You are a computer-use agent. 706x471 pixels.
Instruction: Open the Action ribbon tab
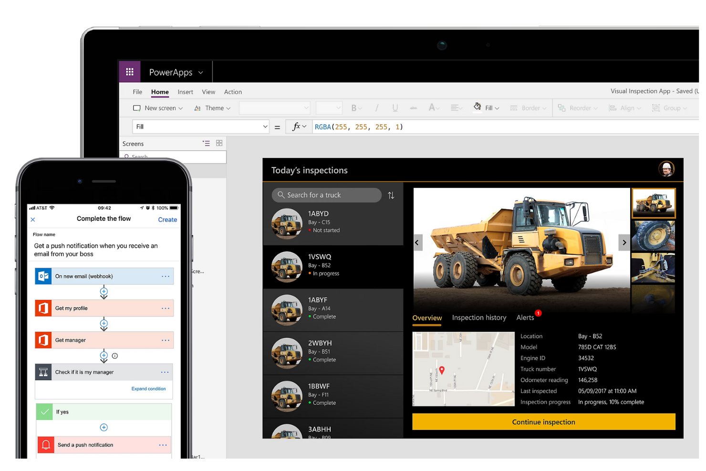tap(233, 92)
